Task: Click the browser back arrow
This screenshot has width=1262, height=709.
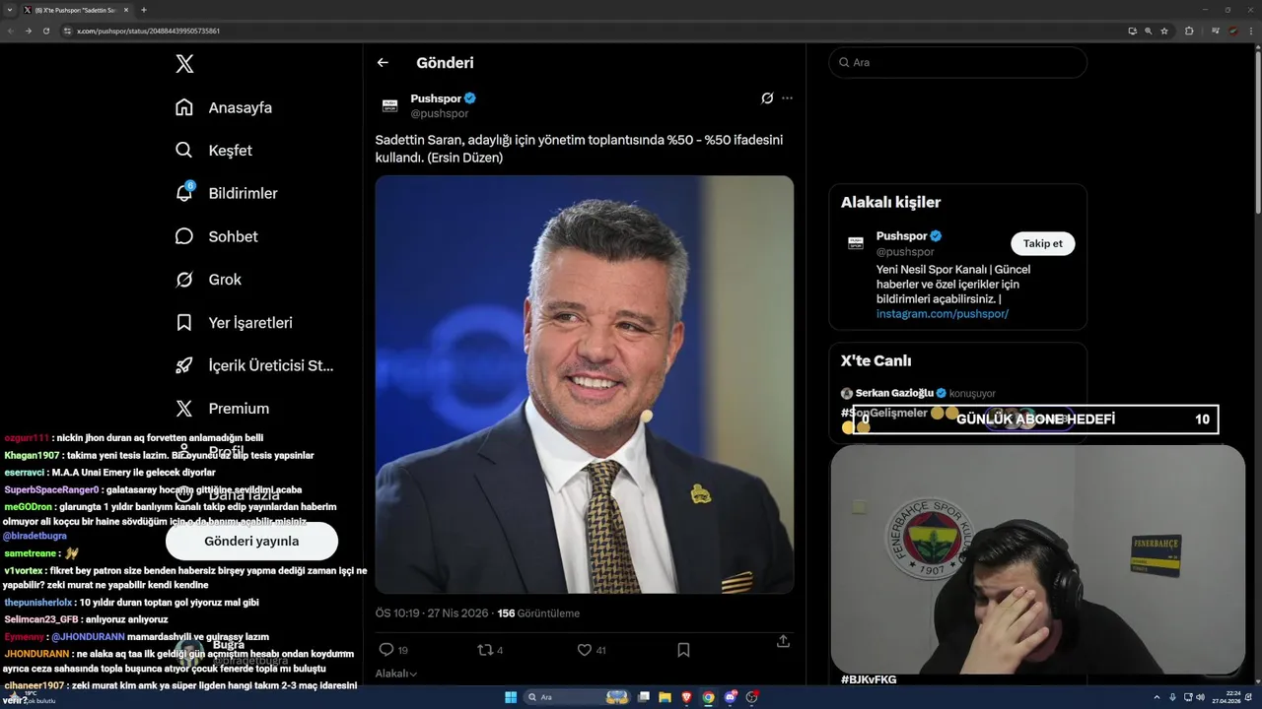Action: pos(11,31)
